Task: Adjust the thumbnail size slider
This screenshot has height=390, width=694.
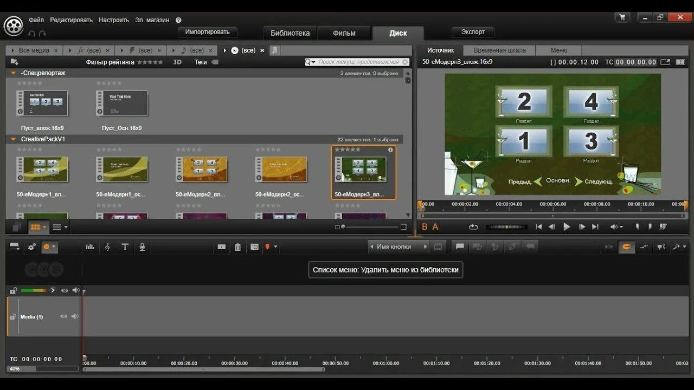Action: (371, 227)
